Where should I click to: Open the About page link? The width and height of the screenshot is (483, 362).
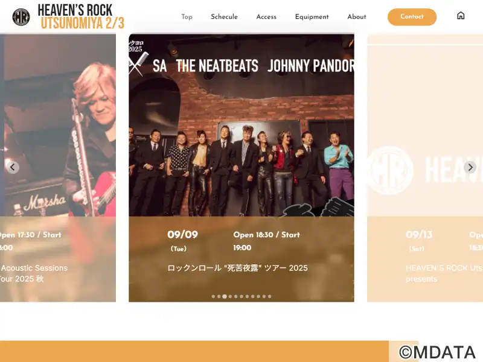click(x=357, y=17)
